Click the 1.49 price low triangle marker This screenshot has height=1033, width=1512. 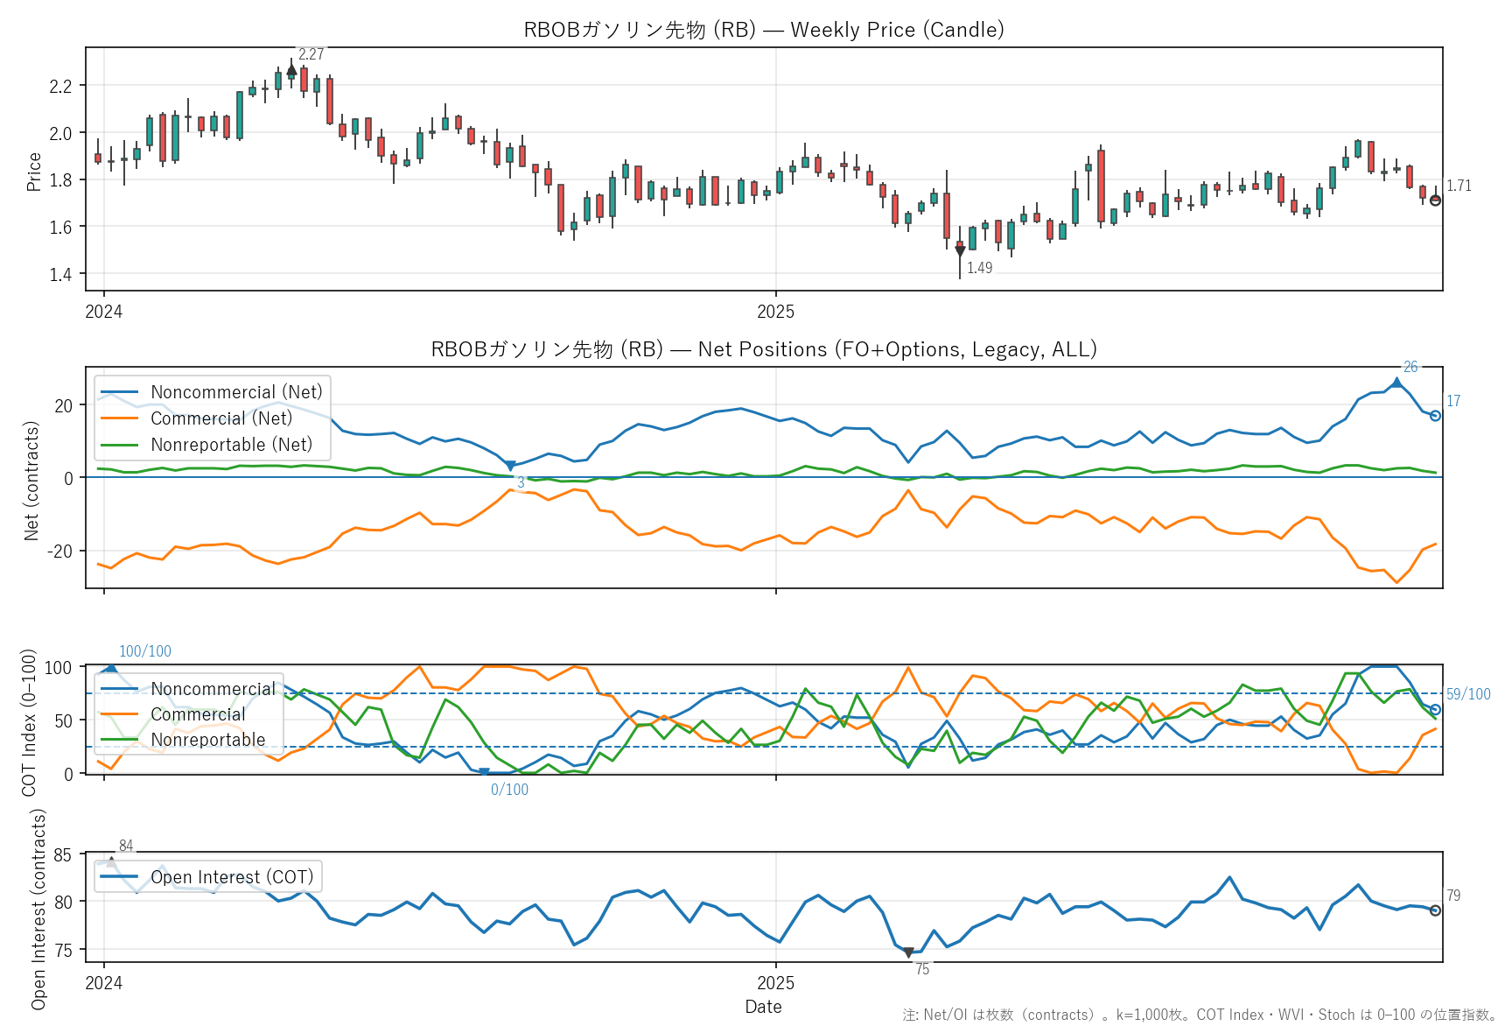coord(960,251)
